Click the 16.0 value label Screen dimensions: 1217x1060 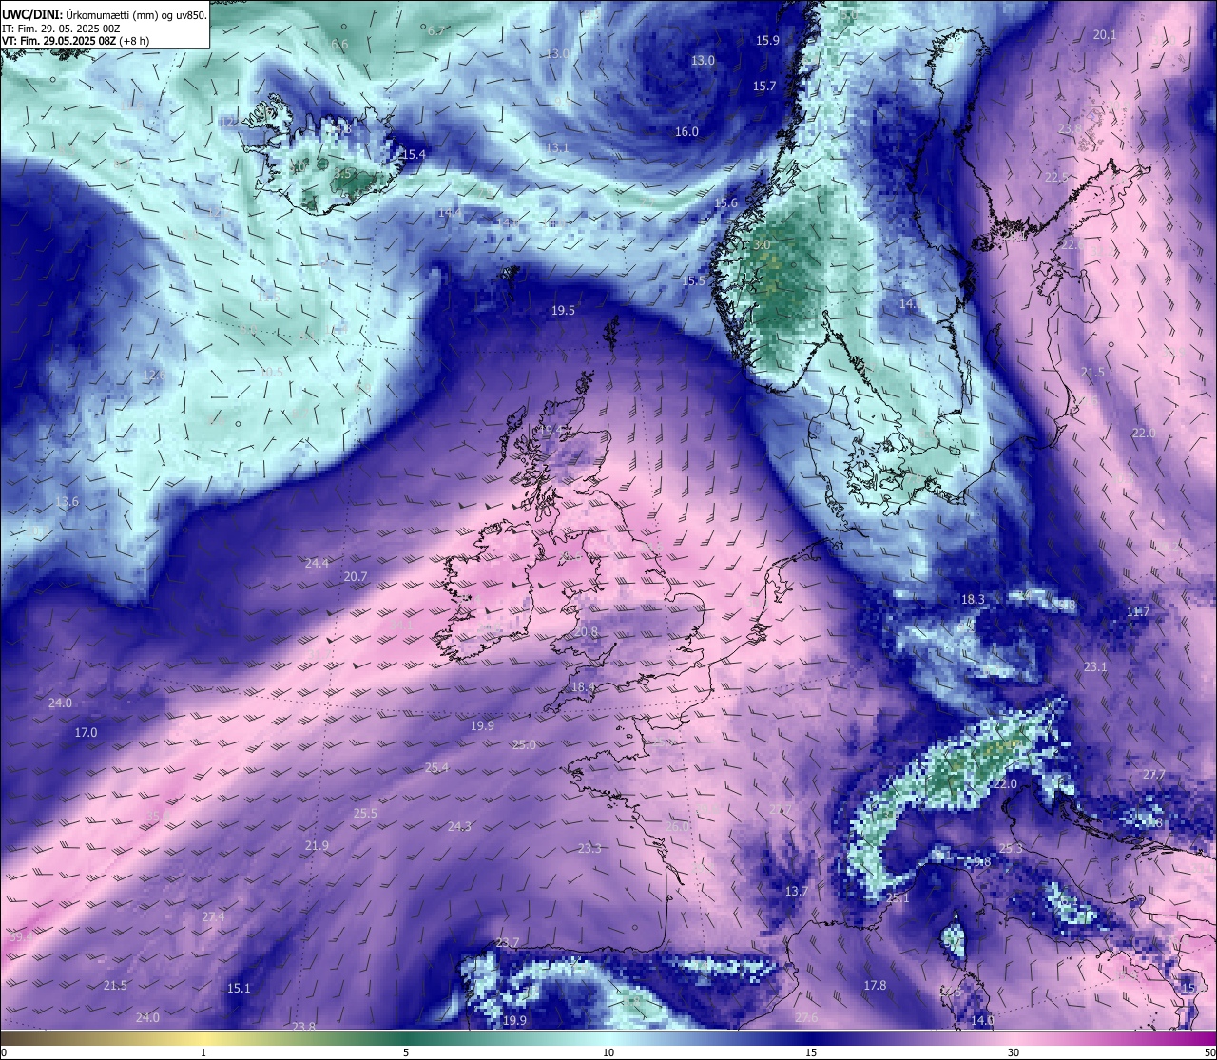686,132
